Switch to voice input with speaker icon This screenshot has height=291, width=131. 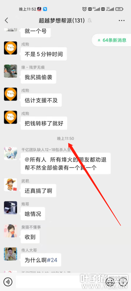[x=8, y=282]
